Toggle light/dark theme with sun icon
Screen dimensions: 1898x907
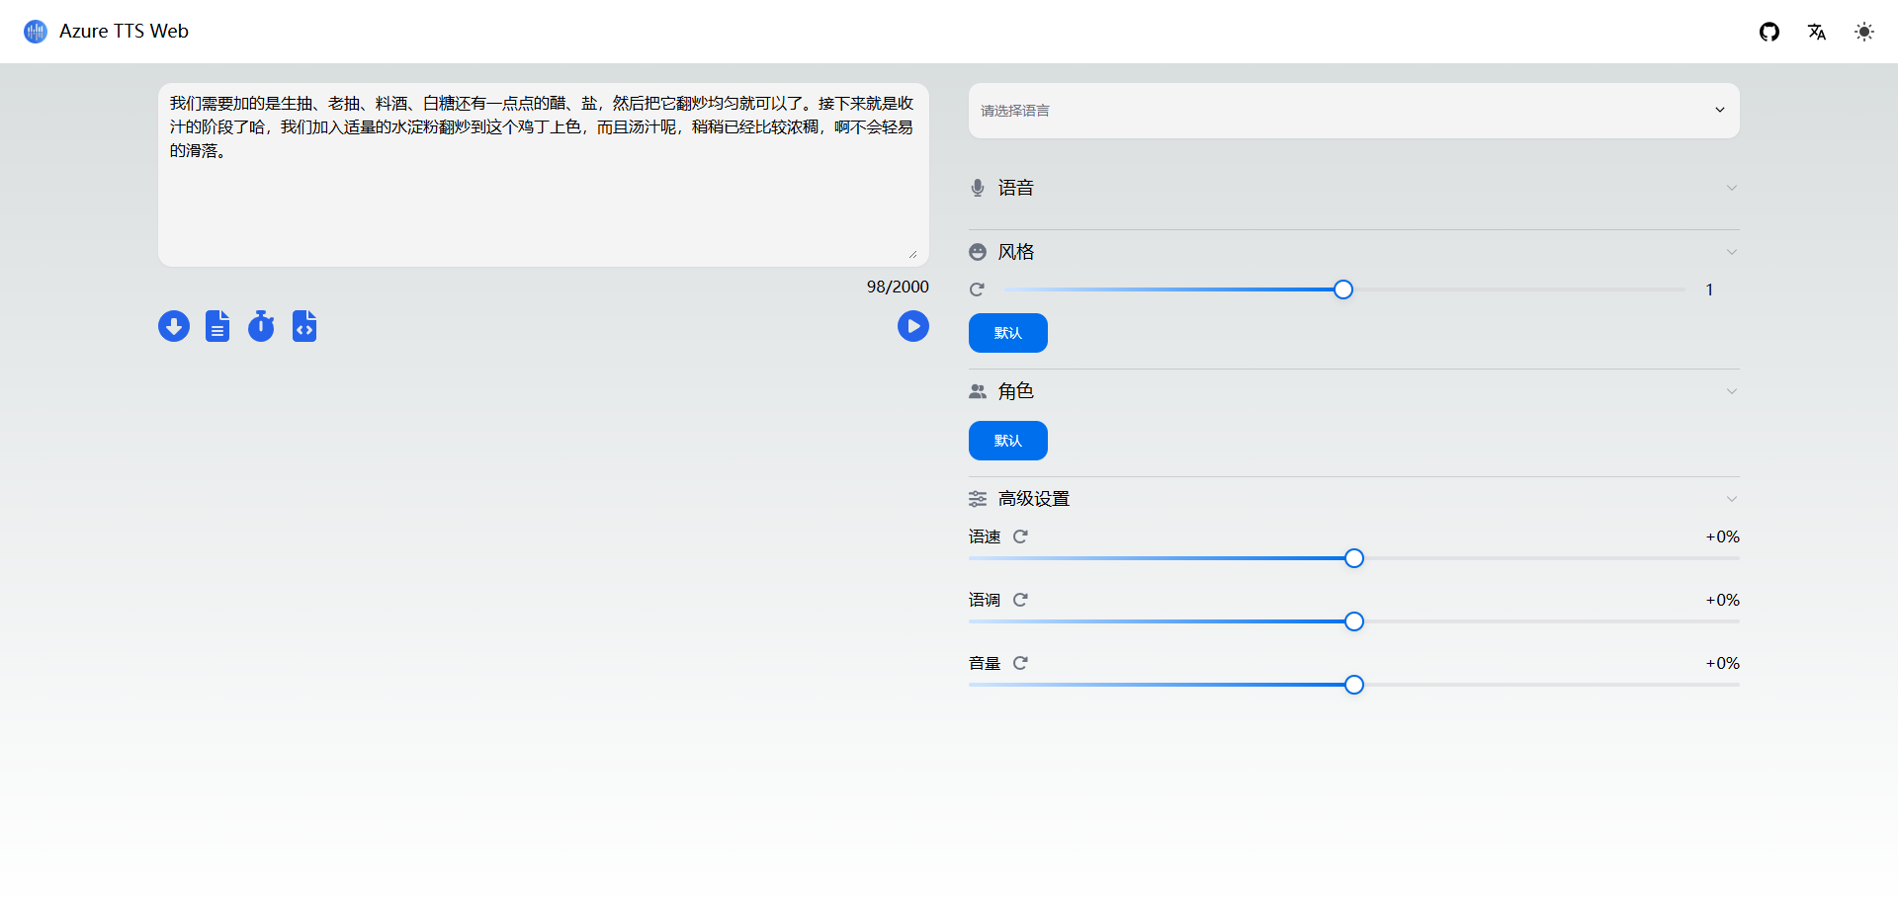point(1864,31)
